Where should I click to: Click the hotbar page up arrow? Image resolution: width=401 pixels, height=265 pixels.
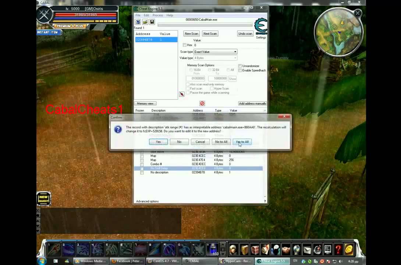tap(223, 245)
